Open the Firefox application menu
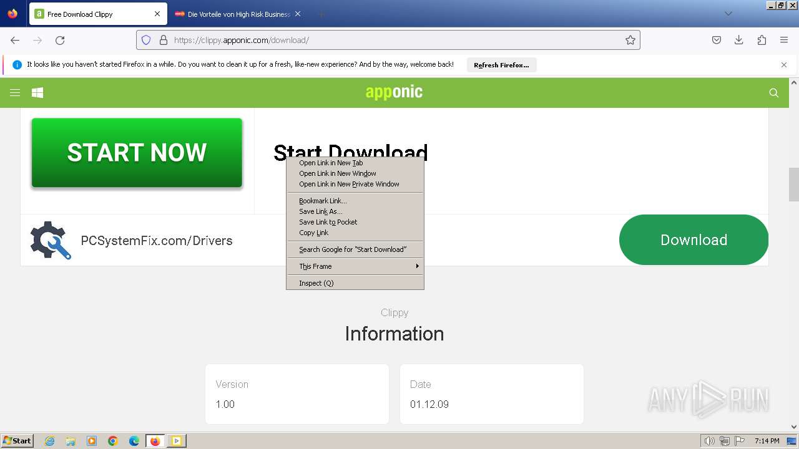 [784, 40]
